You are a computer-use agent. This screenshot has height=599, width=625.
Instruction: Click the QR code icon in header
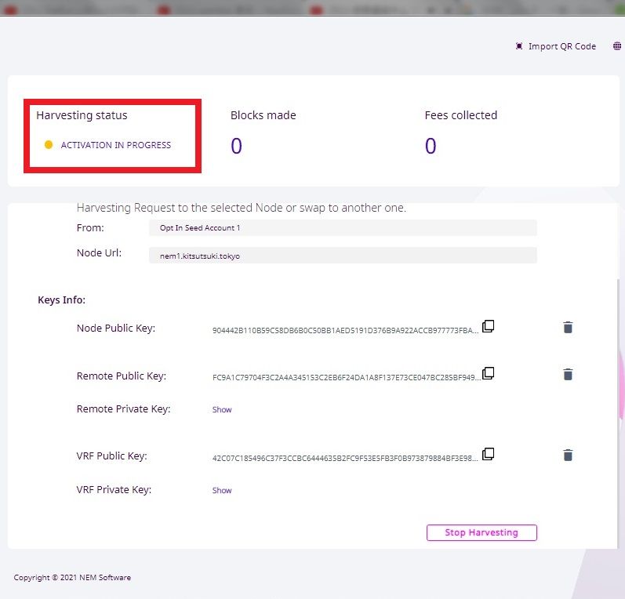pyautogui.click(x=519, y=46)
